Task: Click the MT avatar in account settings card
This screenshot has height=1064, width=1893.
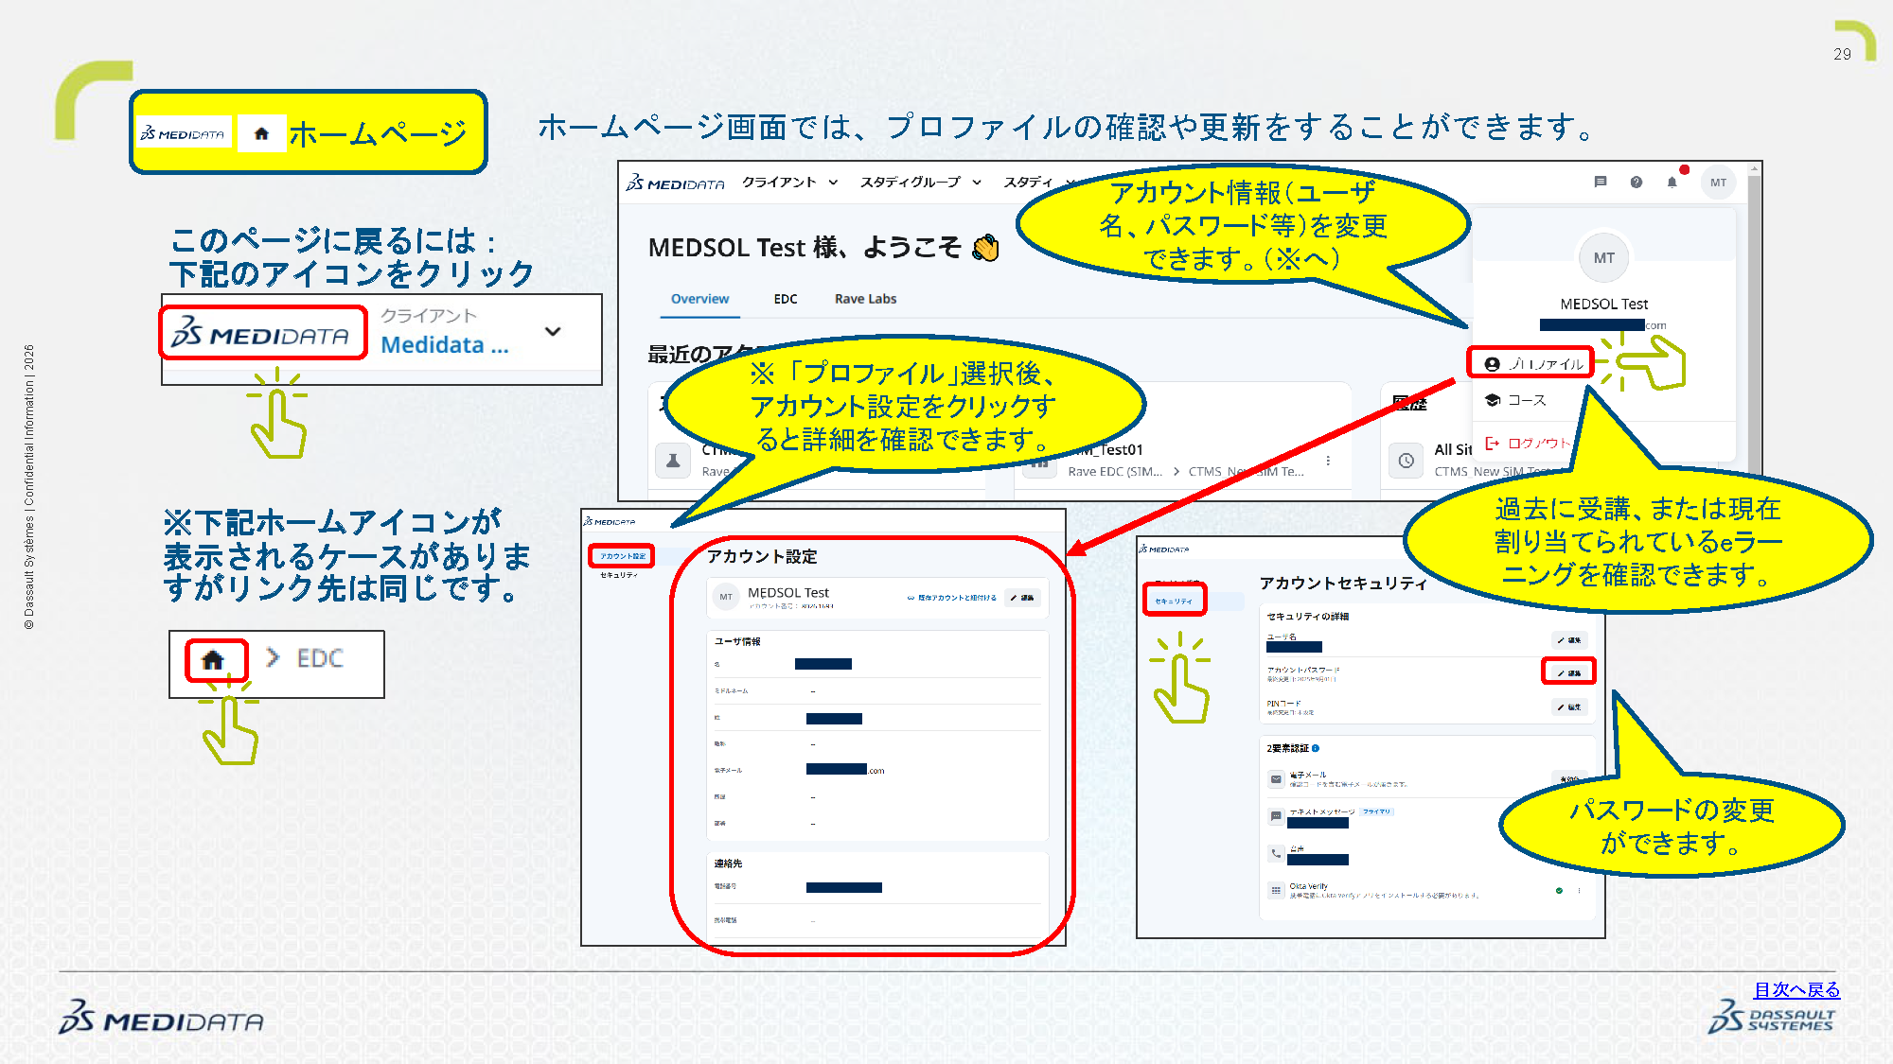Action: (726, 597)
